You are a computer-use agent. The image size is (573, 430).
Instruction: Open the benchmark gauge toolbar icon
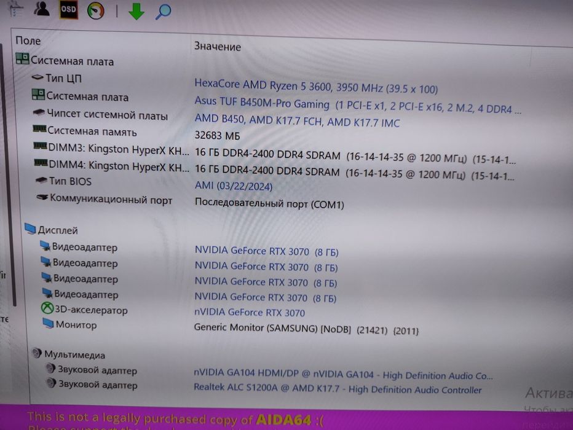click(x=96, y=10)
